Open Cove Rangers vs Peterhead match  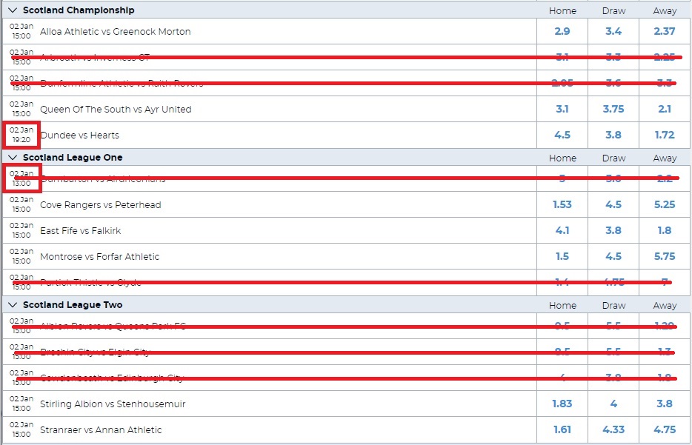(x=101, y=204)
